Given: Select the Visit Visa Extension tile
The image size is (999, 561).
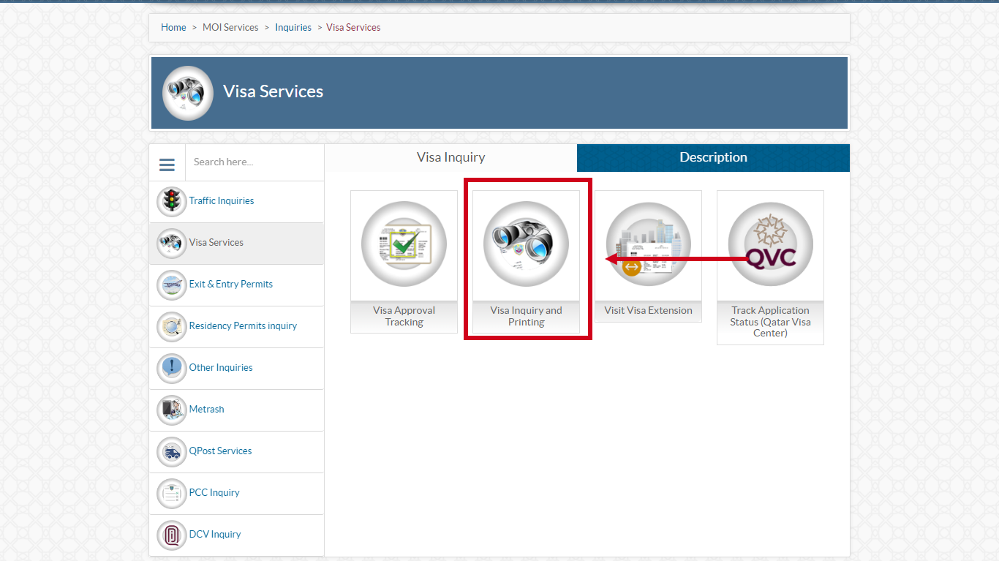Looking at the screenshot, I should click(x=648, y=256).
